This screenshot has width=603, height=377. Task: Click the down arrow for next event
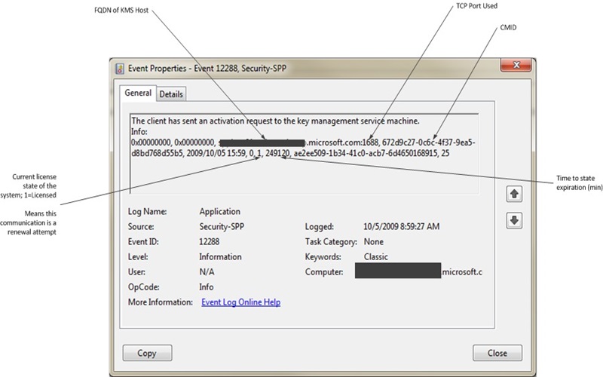point(514,220)
